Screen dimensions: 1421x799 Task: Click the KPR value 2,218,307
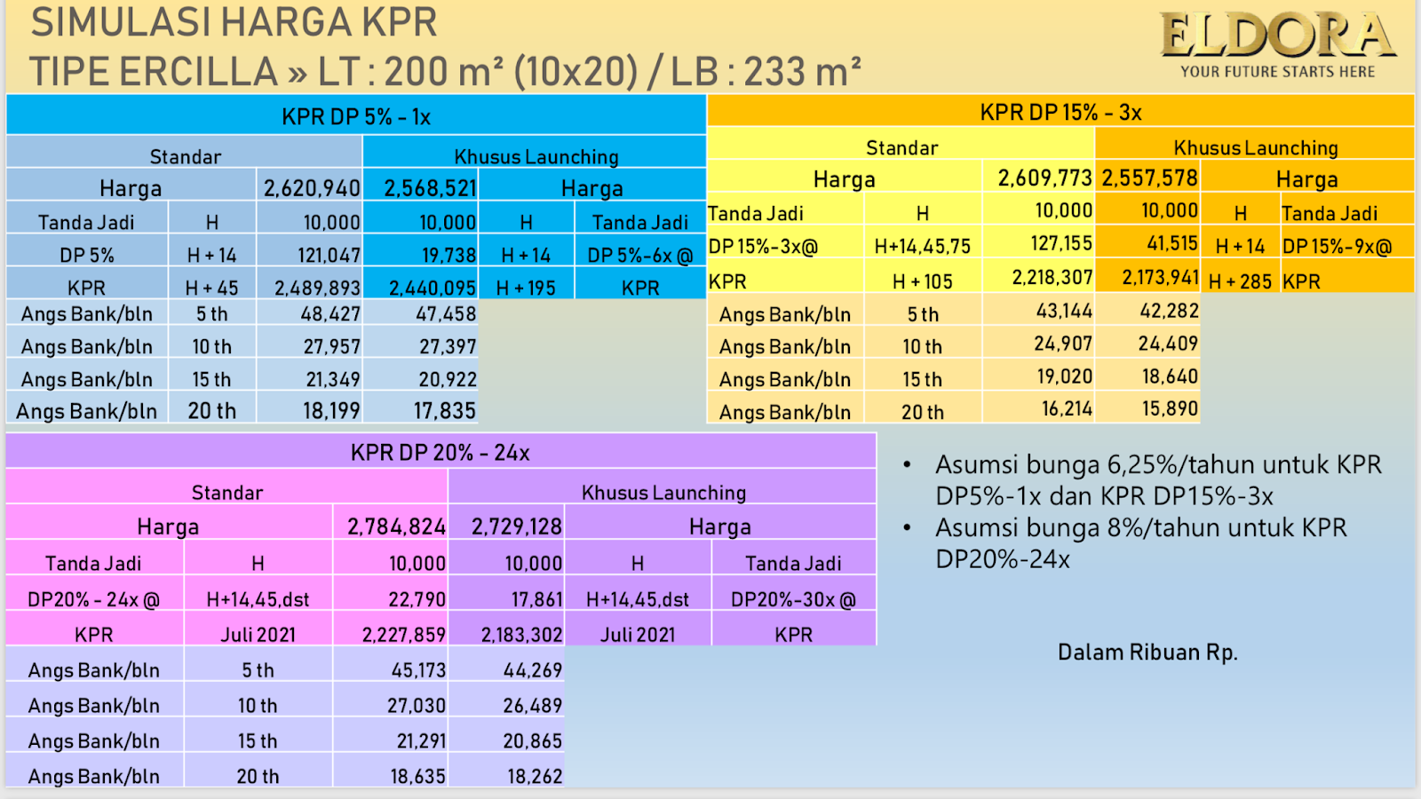point(1052,278)
